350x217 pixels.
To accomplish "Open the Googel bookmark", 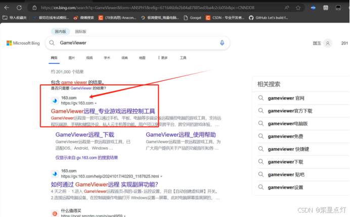I will tap(192, 18).
